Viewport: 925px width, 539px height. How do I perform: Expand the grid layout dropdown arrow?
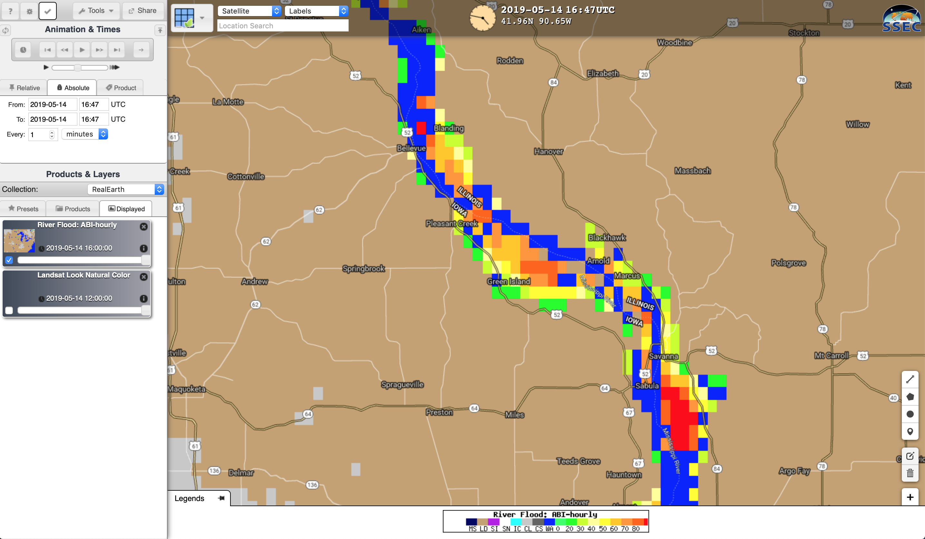202,18
